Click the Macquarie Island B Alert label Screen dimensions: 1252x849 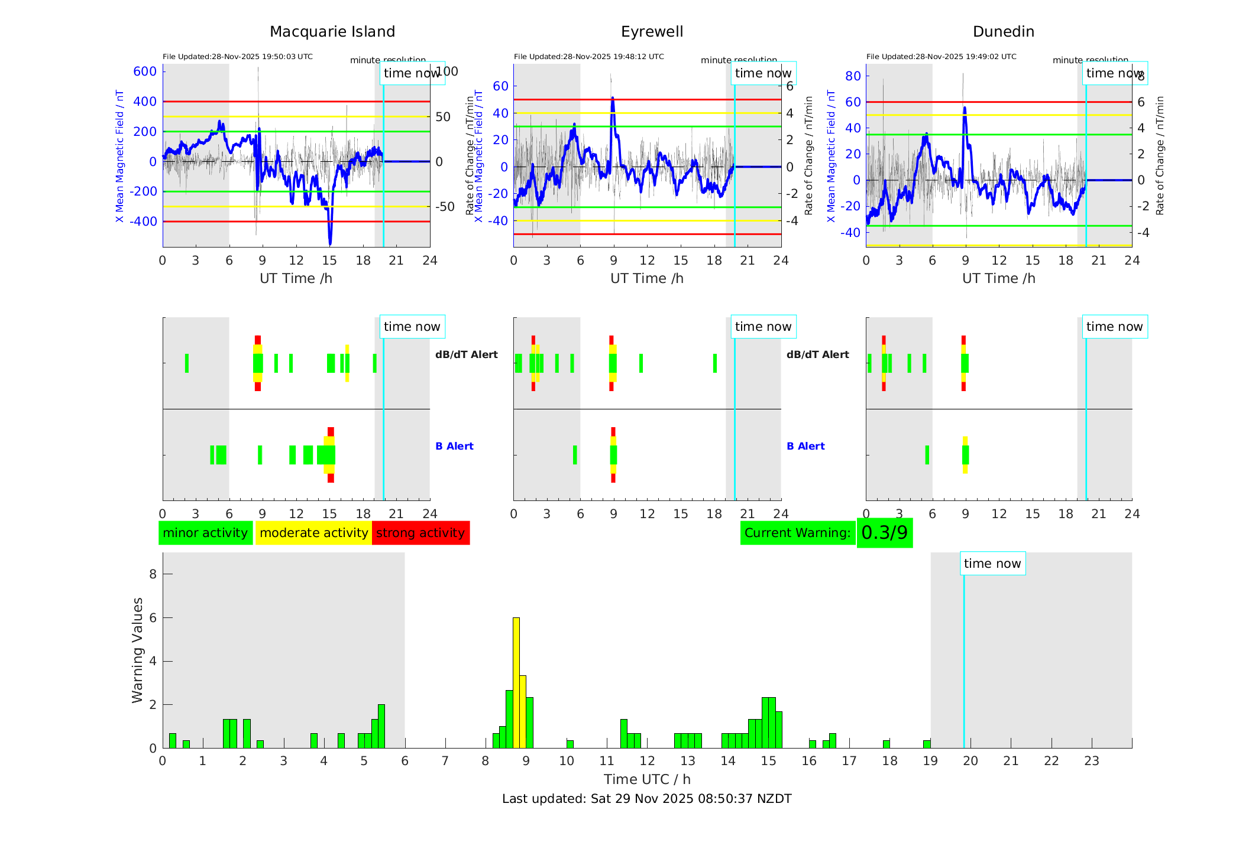tap(454, 447)
